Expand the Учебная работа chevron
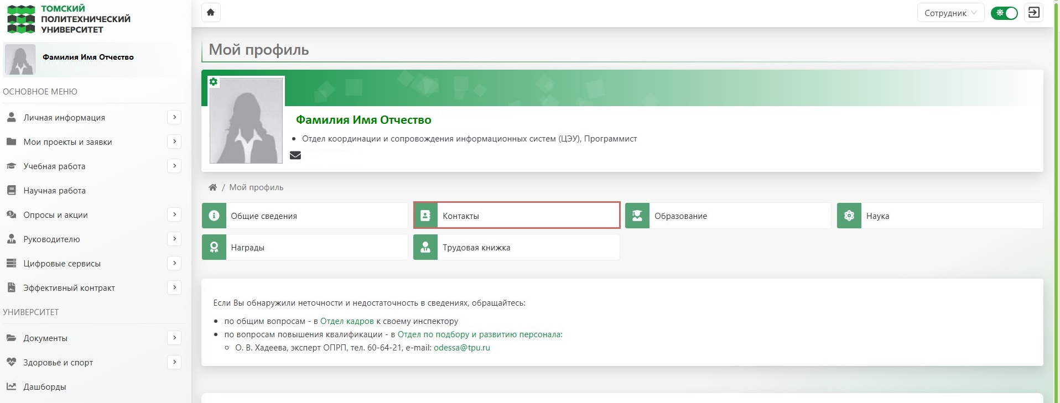 (x=174, y=166)
